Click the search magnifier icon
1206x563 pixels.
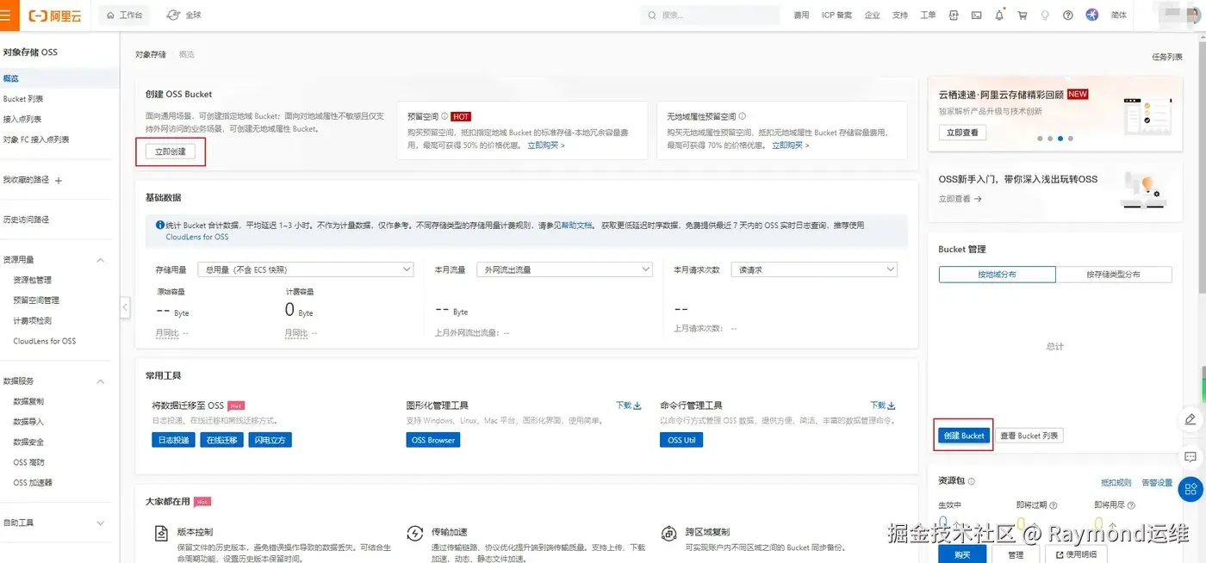(653, 15)
